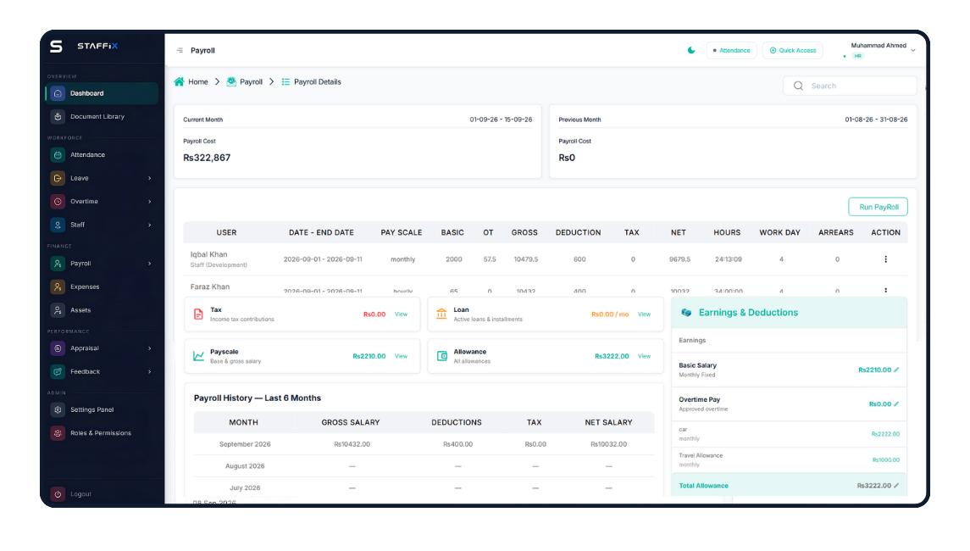The height and width of the screenshot is (551, 970).
Task: Click Iqbal Khan user name
Action: tap(209, 254)
